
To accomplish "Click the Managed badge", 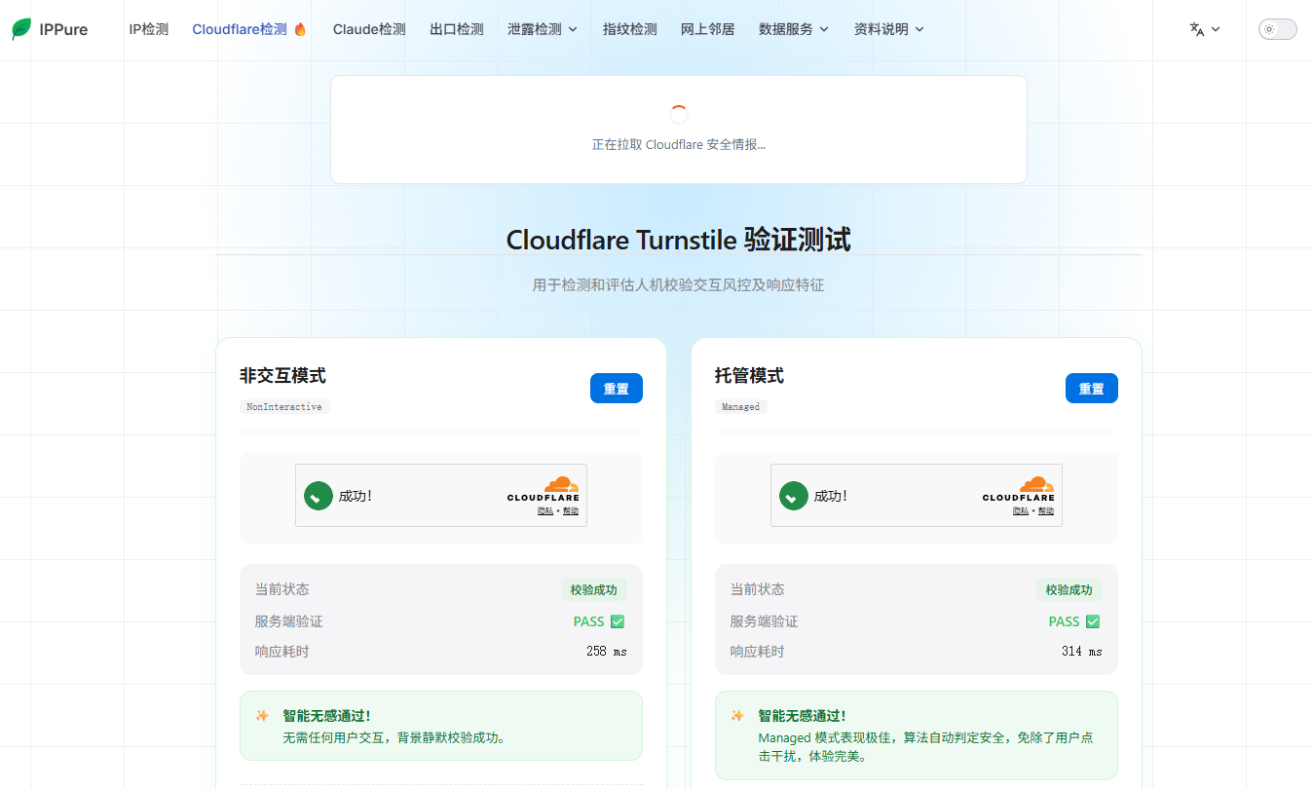I will pos(741,406).
